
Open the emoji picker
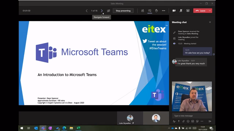188,121
